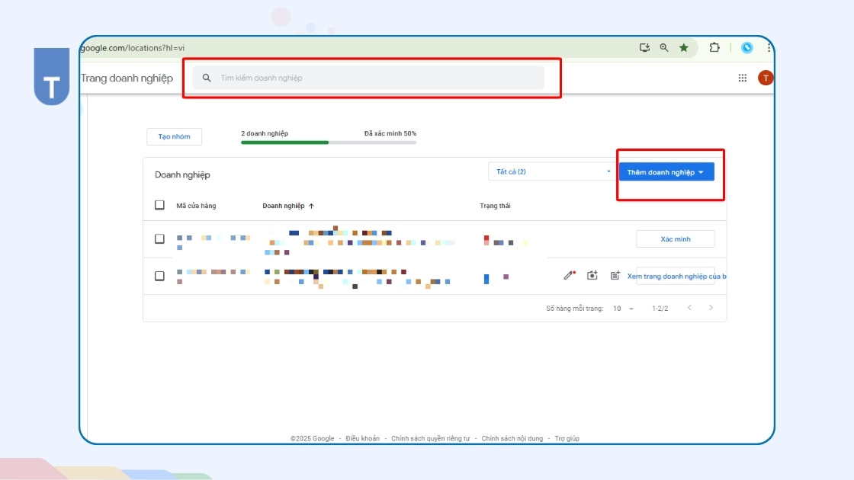Open the Google apps grid menu

point(741,77)
